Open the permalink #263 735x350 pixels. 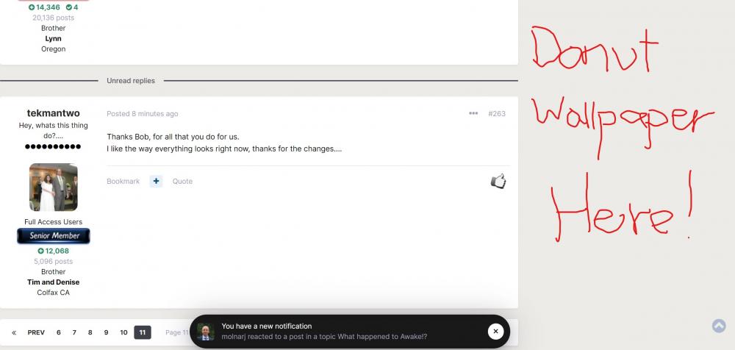[x=497, y=113]
